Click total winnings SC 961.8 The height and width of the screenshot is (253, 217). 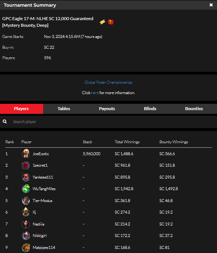[123, 165]
